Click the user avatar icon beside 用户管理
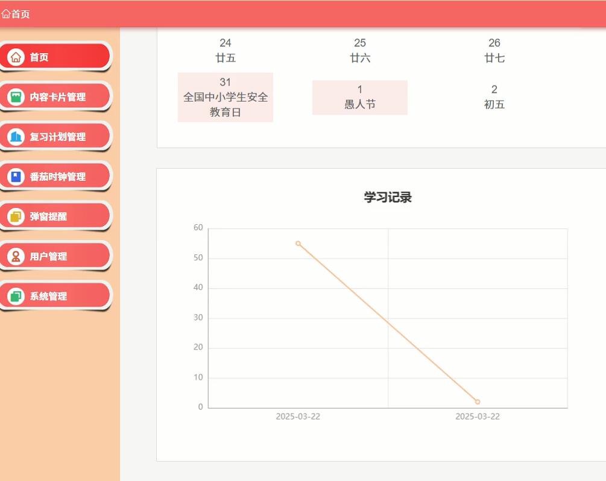 16,256
